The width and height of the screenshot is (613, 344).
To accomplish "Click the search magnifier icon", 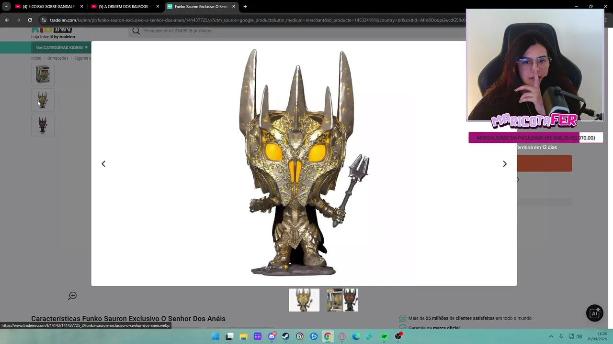I will point(136,31).
